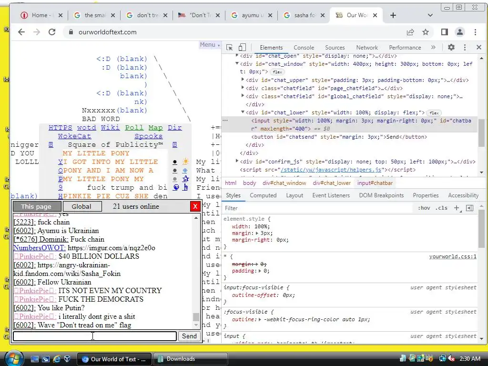Expand the page_chatfield div node

pos(243,88)
